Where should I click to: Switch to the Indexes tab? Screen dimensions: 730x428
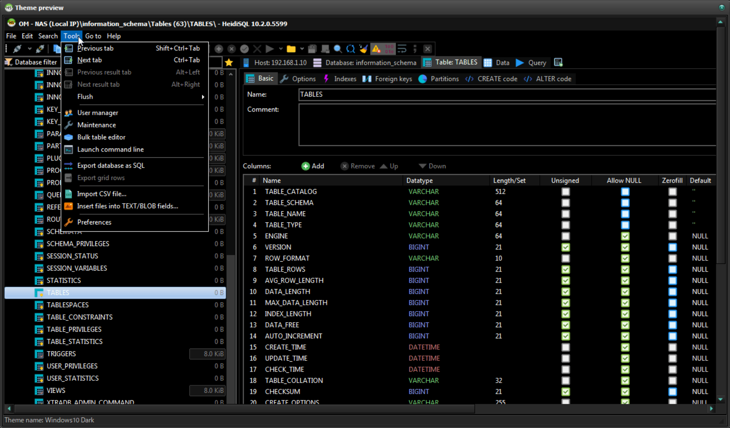[x=340, y=79]
